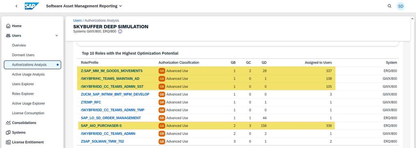The width and height of the screenshot is (416, 148).
Task: Click GB badge in /SKYBFR/HC_TEAMS_MAINTAIN_AD row
Action: pos(162,79)
